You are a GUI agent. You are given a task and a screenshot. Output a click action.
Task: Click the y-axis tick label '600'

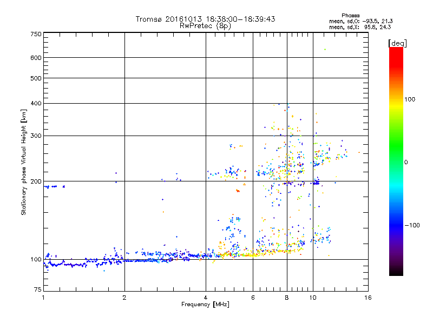click(x=36, y=58)
